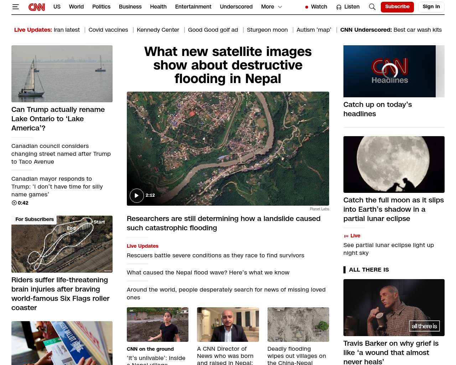Open the World section
This screenshot has width=456, height=365.
point(76,7)
